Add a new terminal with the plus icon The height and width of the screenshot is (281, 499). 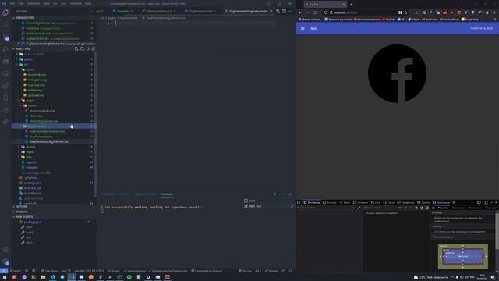(274, 194)
